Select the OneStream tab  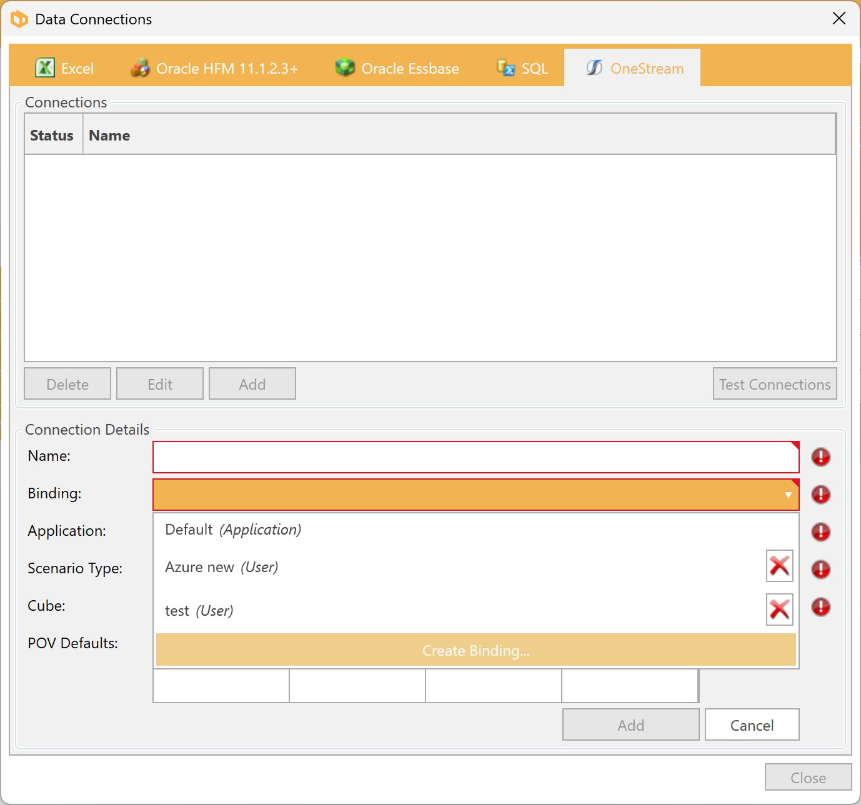(x=632, y=67)
